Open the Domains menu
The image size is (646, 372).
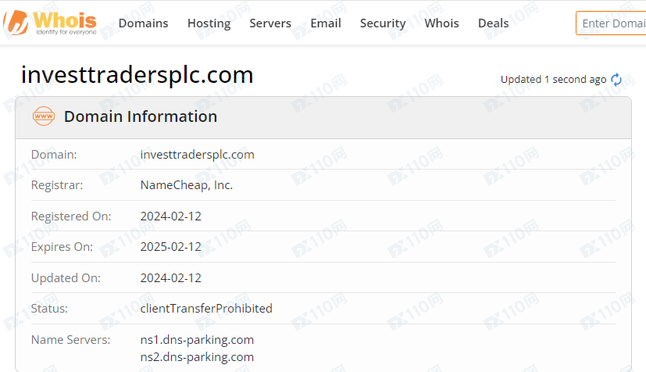coord(143,23)
